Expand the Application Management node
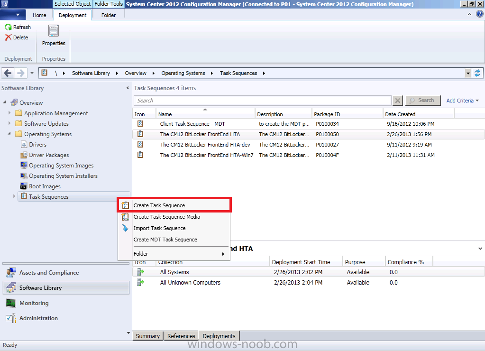Viewport: 485px width, 351px height. [x=9, y=113]
